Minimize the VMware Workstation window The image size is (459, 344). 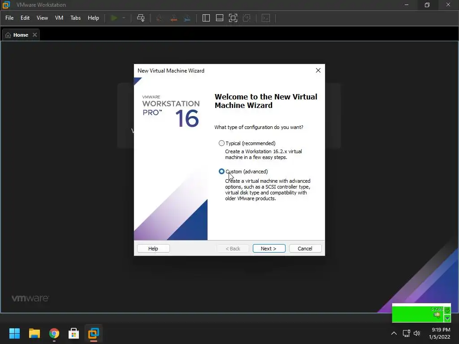click(x=406, y=5)
